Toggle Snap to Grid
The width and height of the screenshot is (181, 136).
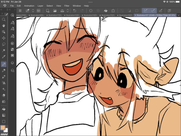pyautogui.click(x=161, y=11)
